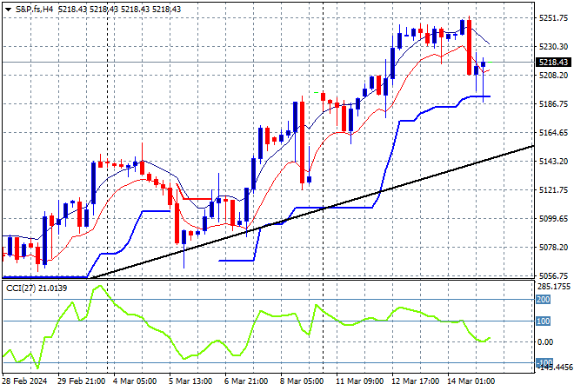Click the S&P.fs,H4 chart title
The width and height of the screenshot is (574, 391).
pyautogui.click(x=37, y=7)
